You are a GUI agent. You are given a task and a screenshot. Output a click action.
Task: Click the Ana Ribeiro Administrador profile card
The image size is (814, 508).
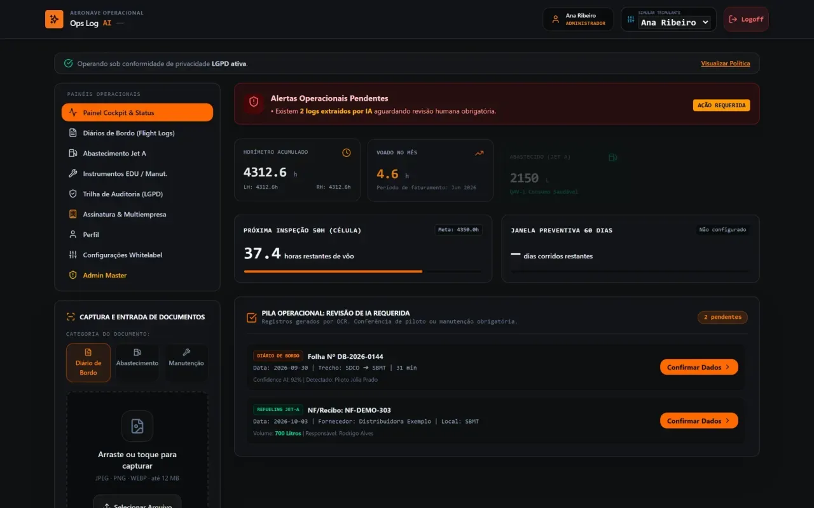point(578,19)
